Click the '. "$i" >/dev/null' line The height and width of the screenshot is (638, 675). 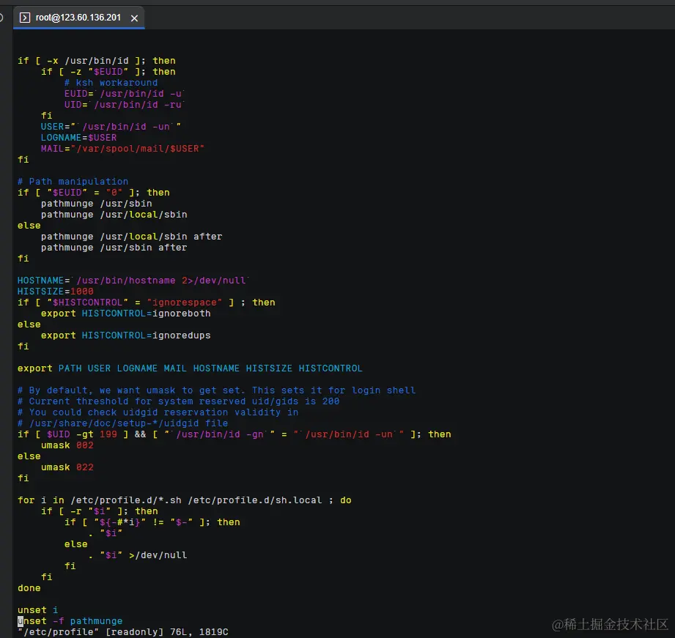138,555
